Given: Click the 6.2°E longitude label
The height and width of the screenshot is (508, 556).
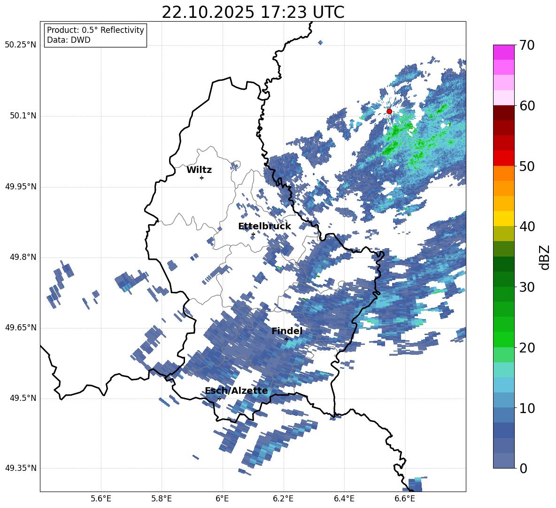Looking at the screenshot, I should (283, 499).
